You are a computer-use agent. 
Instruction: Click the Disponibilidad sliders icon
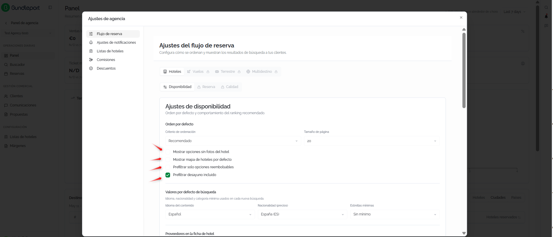pos(165,87)
